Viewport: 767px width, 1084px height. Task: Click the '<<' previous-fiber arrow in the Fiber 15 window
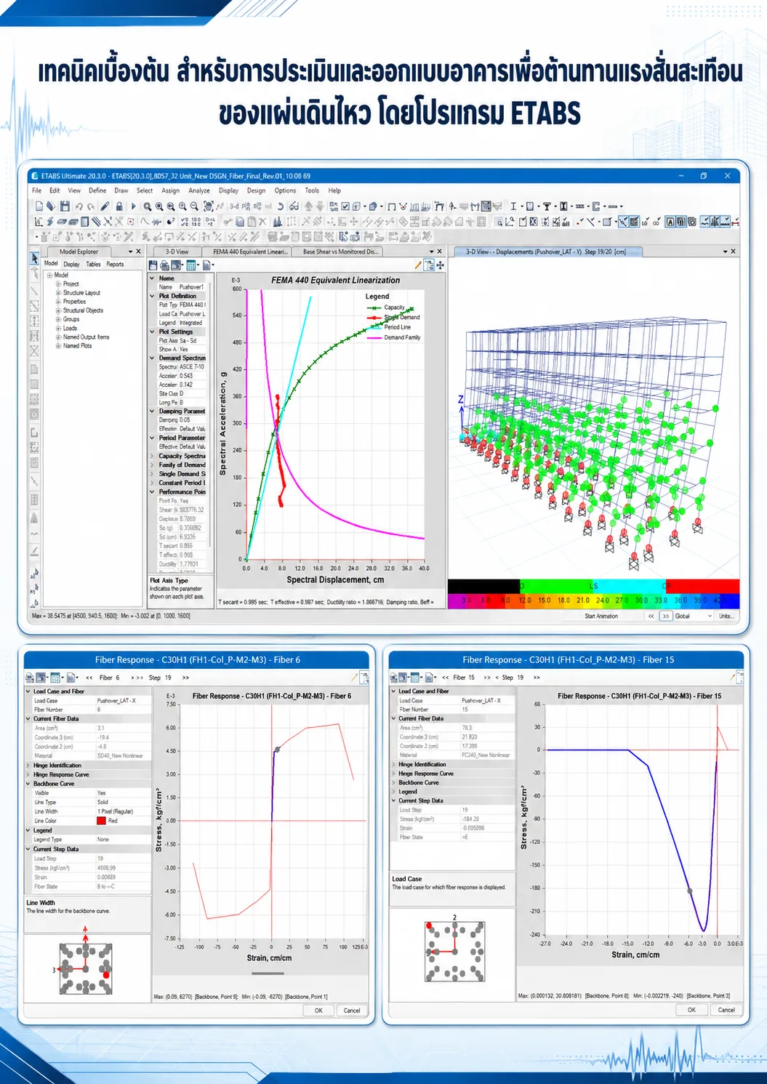pyautogui.click(x=446, y=678)
